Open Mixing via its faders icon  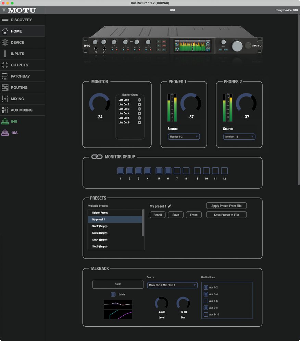5,99
